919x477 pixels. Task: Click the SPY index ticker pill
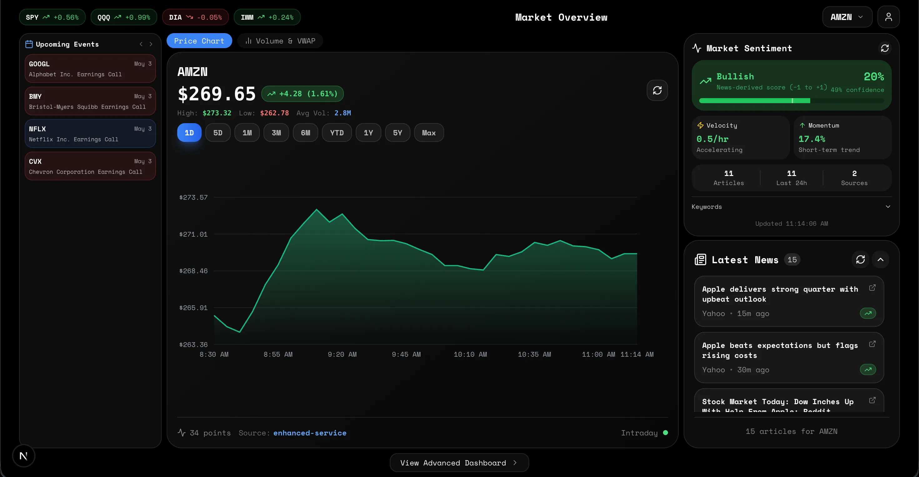pos(52,17)
